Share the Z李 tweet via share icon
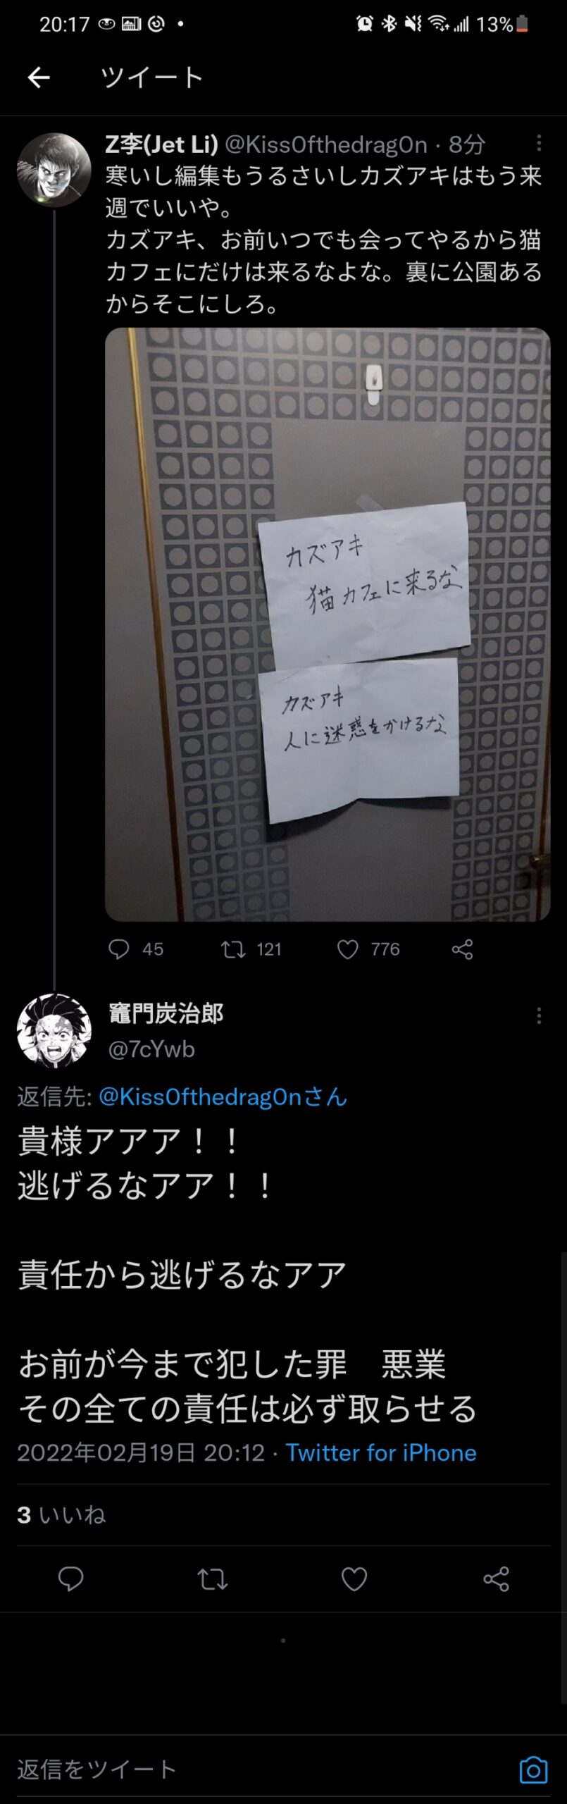The height and width of the screenshot is (1804, 567). [x=462, y=950]
